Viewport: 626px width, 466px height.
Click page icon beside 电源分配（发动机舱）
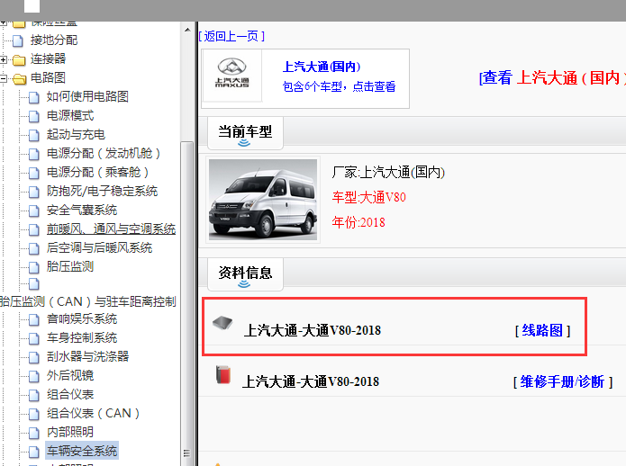(34, 154)
